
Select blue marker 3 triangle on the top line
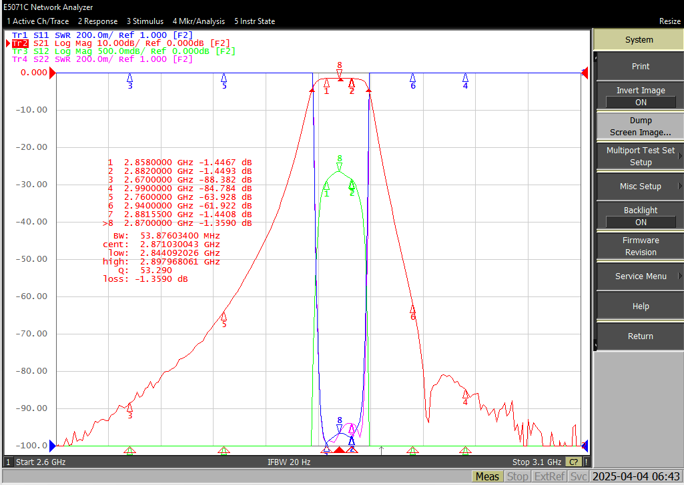point(130,78)
